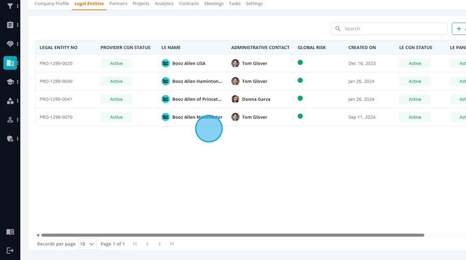This screenshot has height=260, width=466.
Task: Click the Booz Allen USA logo icon
Action: point(166,63)
